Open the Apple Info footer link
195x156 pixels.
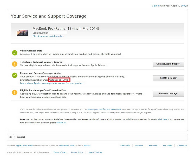[125, 146]
